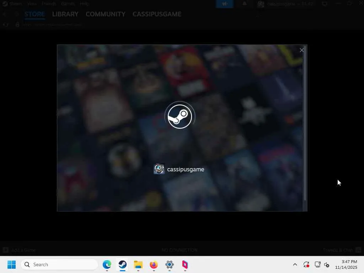Viewport: 364px width, 273px height.
Task: Open the LIBRARY tab
Action: click(65, 14)
